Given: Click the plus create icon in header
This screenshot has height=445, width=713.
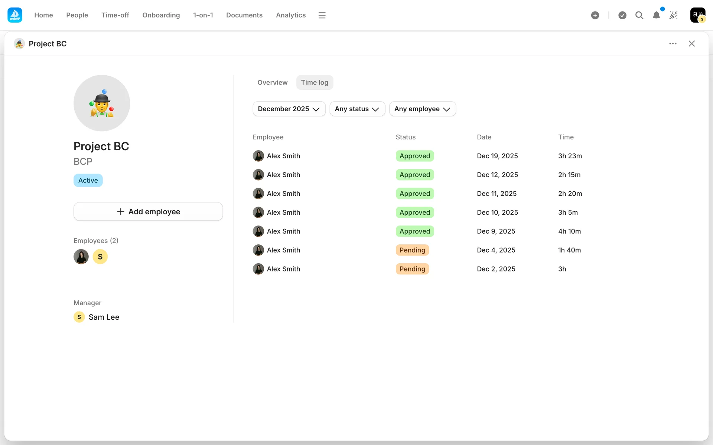Looking at the screenshot, I should (x=595, y=15).
